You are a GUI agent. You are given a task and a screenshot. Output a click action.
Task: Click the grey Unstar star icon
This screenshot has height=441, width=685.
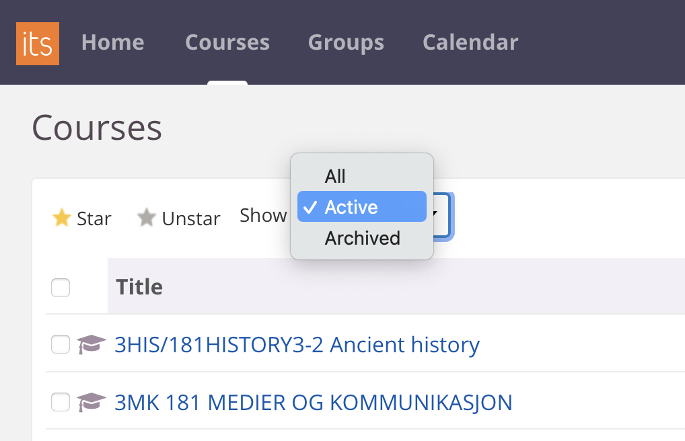coord(147,218)
